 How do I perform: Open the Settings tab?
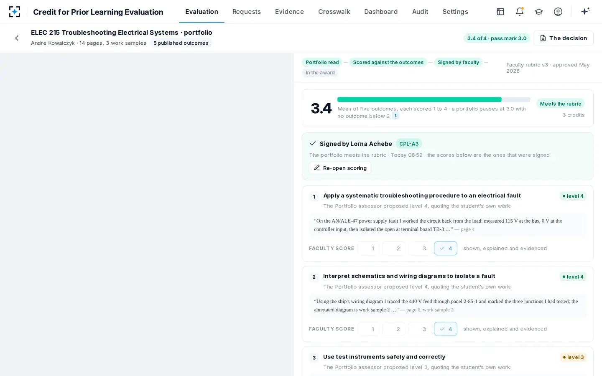tap(455, 12)
